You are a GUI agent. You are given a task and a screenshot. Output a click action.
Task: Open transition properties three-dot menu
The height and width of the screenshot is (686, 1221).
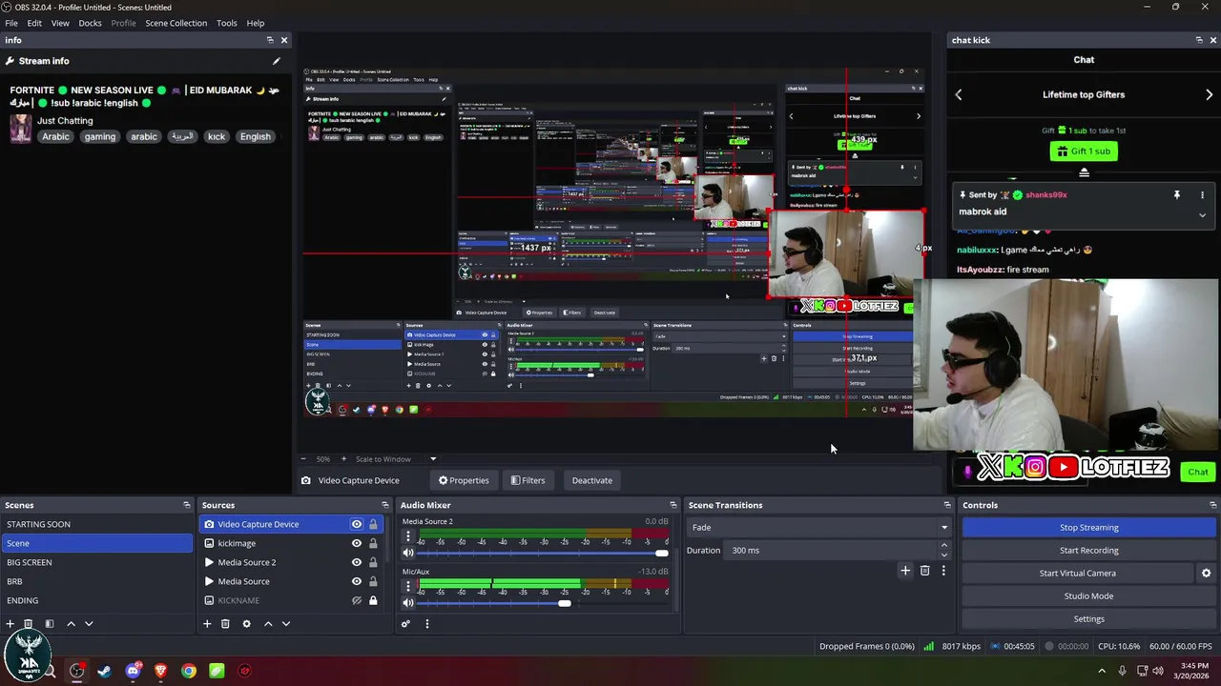pyautogui.click(x=943, y=571)
